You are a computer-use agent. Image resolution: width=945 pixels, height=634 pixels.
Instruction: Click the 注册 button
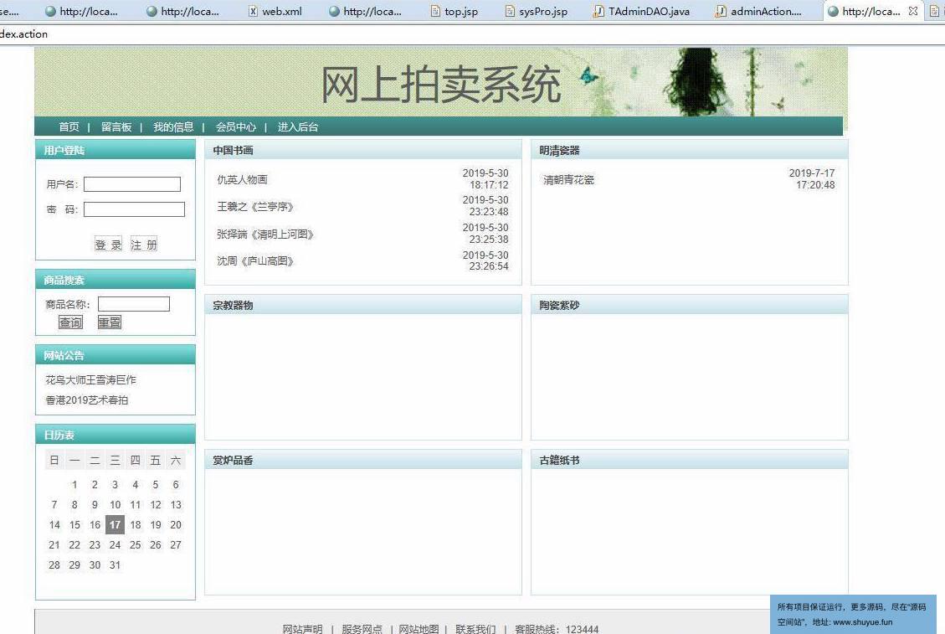(143, 244)
